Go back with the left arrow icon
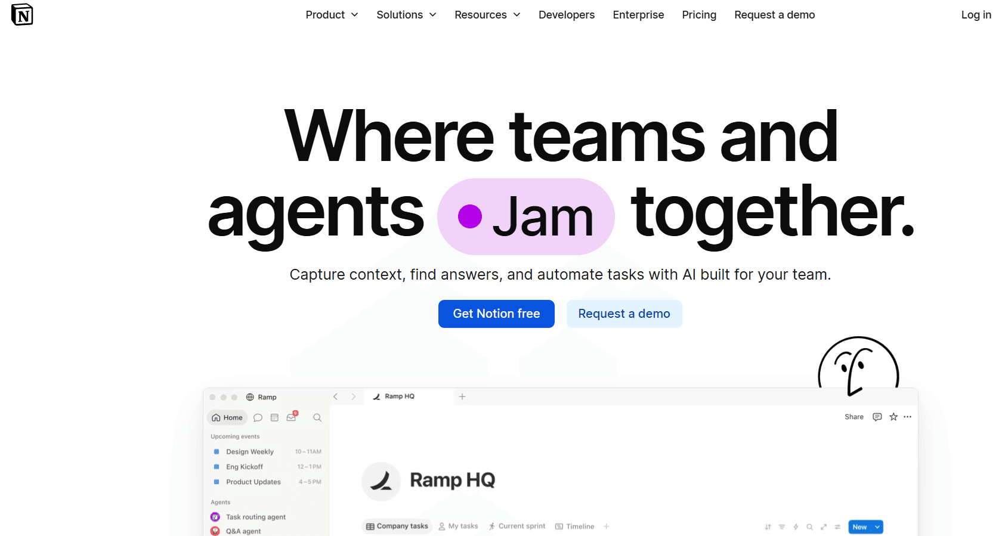This screenshot has width=1005, height=536. point(336,396)
